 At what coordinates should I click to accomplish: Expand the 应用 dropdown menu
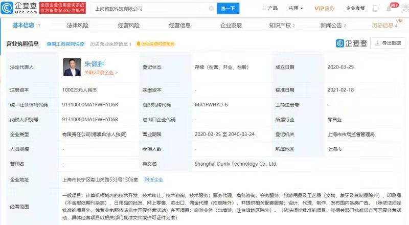pyautogui.click(x=296, y=9)
